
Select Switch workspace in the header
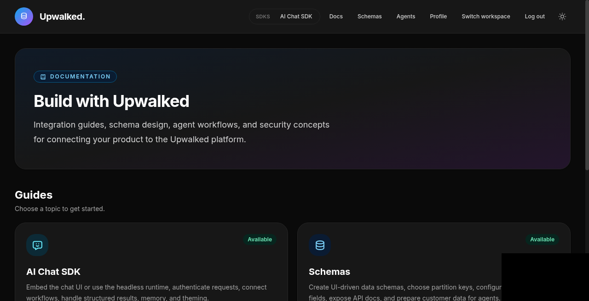pos(486,17)
